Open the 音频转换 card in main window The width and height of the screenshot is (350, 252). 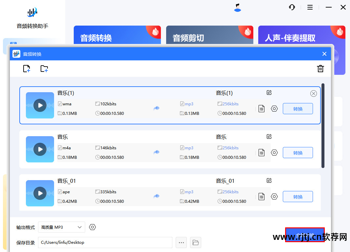coord(117,35)
